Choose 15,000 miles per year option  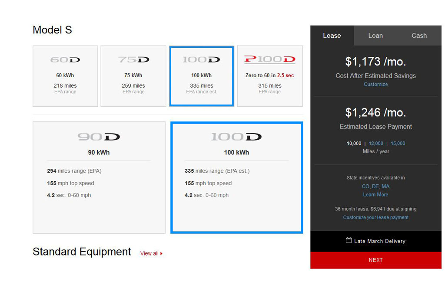398,144
